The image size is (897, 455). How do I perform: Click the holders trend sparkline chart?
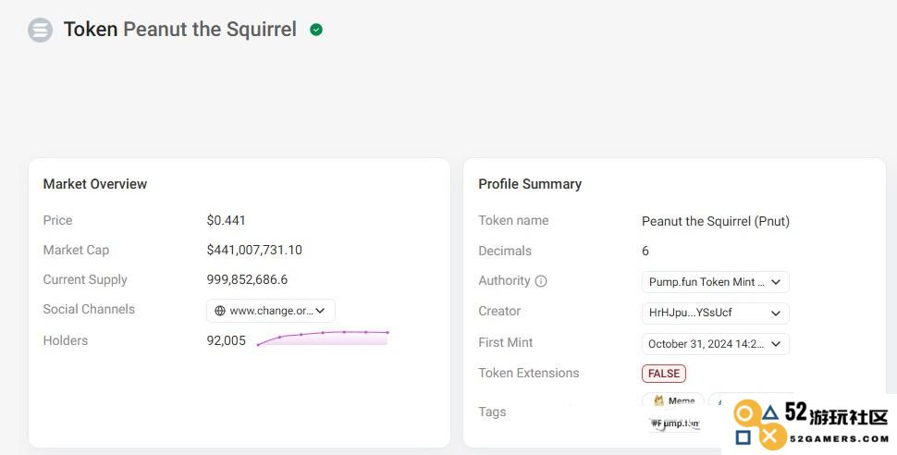[323, 338]
